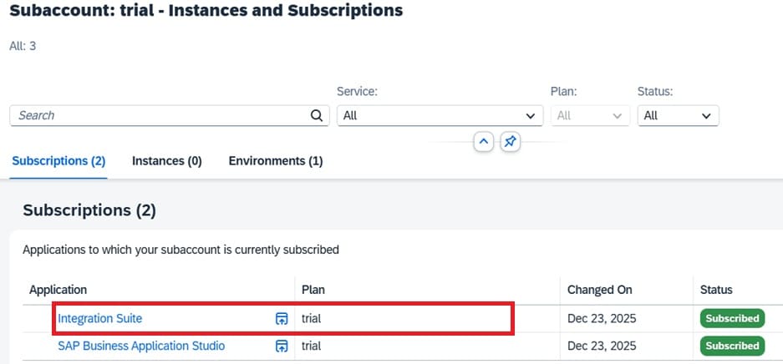Viewport: 783px width, 364px height.
Task: Click the search magnifier icon
Action: click(x=316, y=116)
